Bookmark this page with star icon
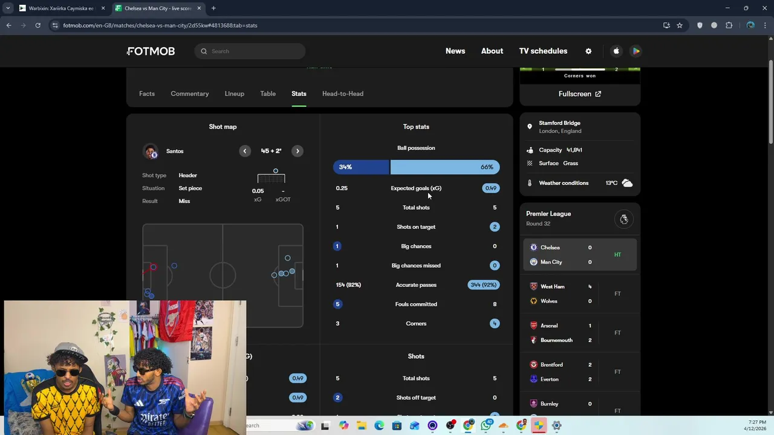Image resolution: width=774 pixels, height=435 pixels. coord(680,25)
